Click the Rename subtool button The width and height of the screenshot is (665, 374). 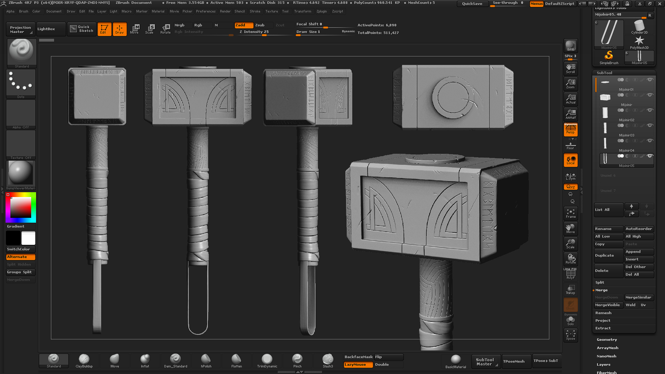609,229
